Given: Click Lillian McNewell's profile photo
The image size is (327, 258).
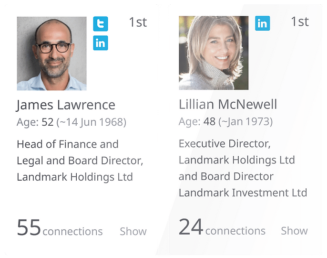Looking at the screenshot, I should pos(214,53).
